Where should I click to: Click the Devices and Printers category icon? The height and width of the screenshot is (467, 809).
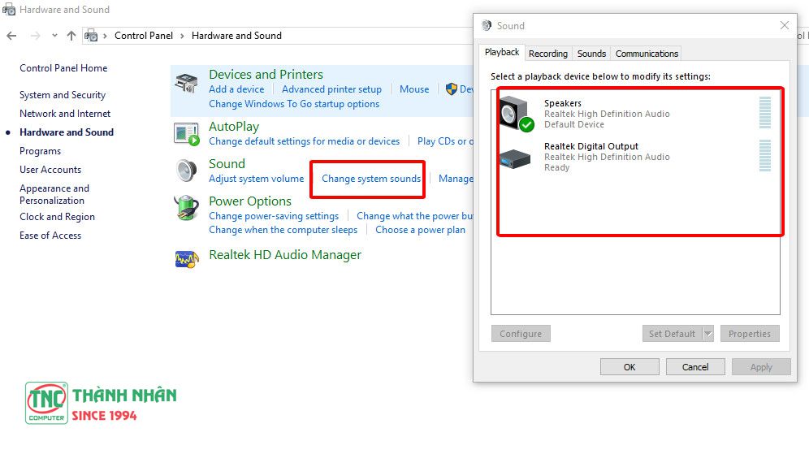click(x=186, y=83)
